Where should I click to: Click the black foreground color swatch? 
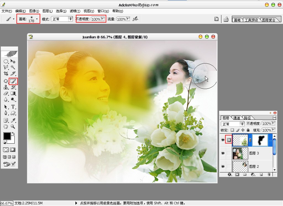click(x=7, y=136)
